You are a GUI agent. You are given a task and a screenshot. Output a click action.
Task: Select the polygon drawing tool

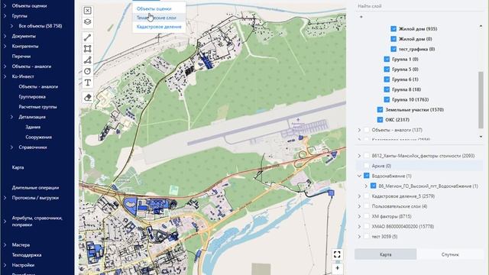88,60
